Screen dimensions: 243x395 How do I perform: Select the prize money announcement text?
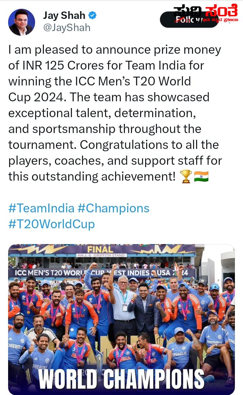115,113
